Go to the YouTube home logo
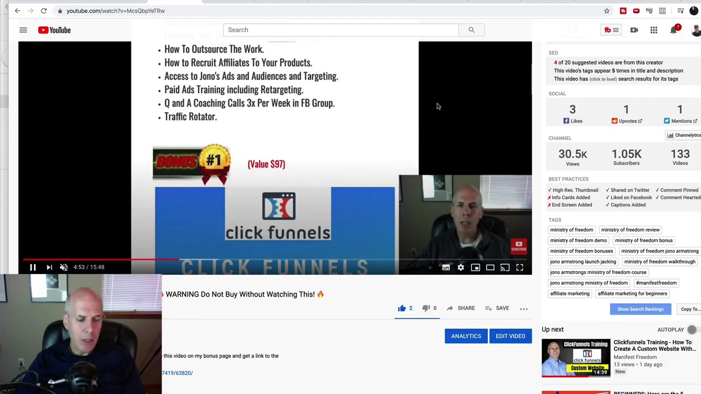 [x=54, y=30]
